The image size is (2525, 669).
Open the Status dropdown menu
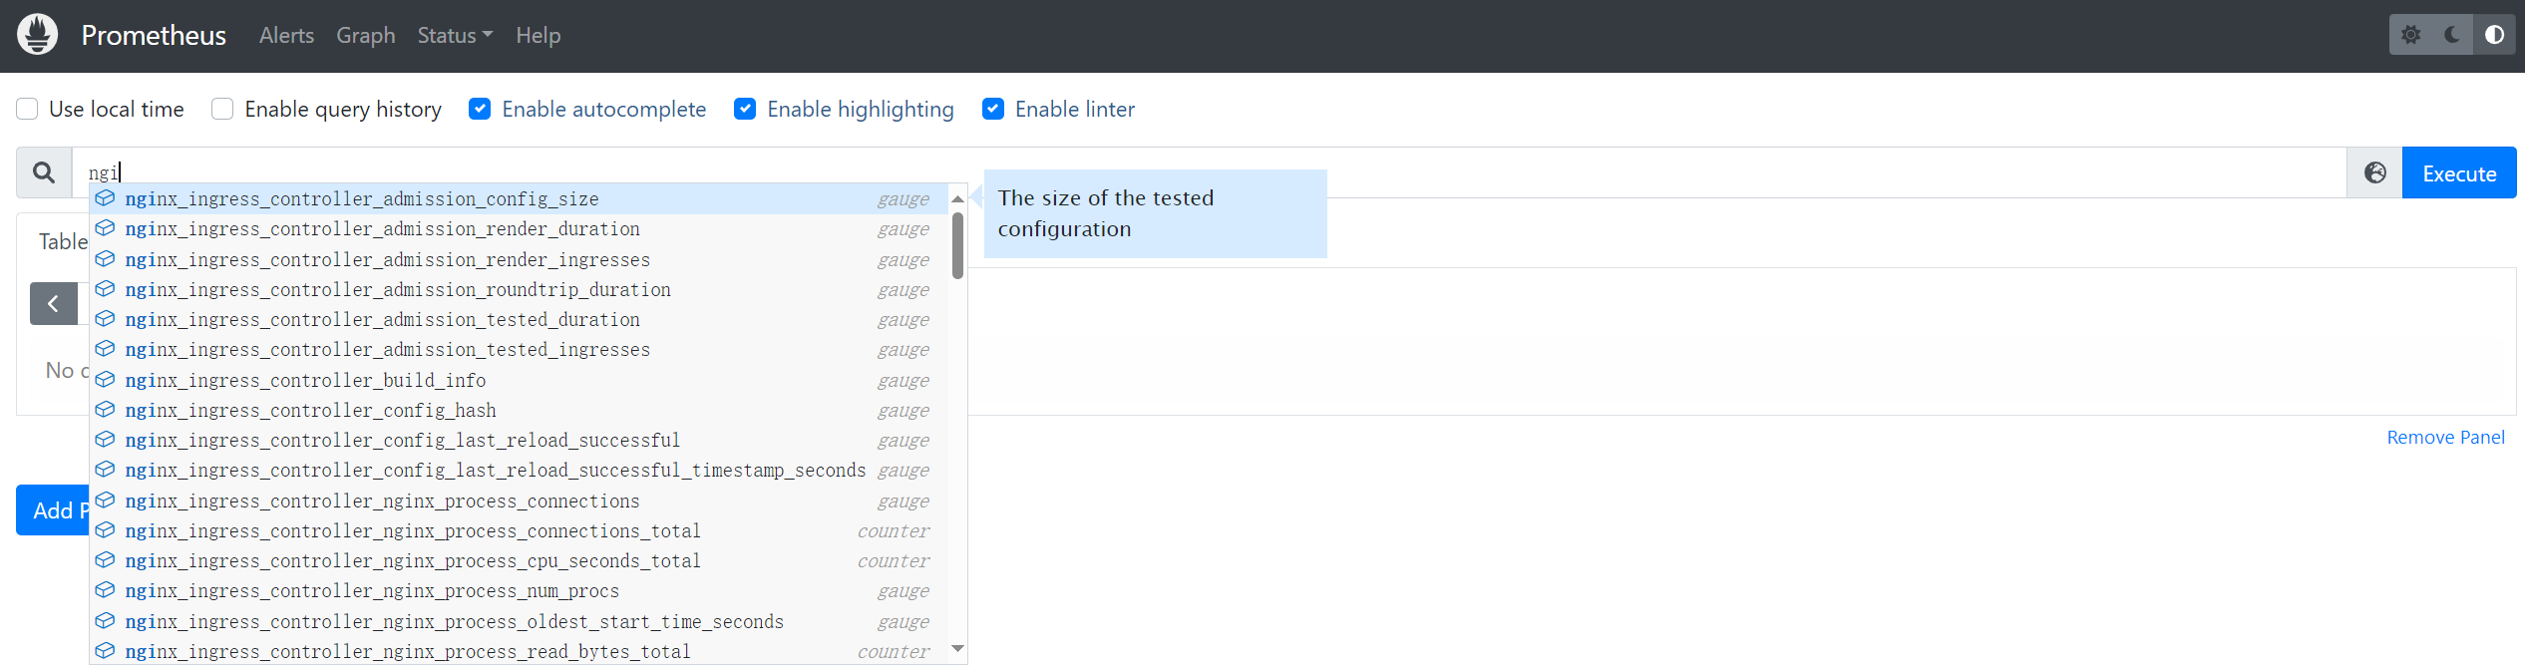(x=455, y=35)
